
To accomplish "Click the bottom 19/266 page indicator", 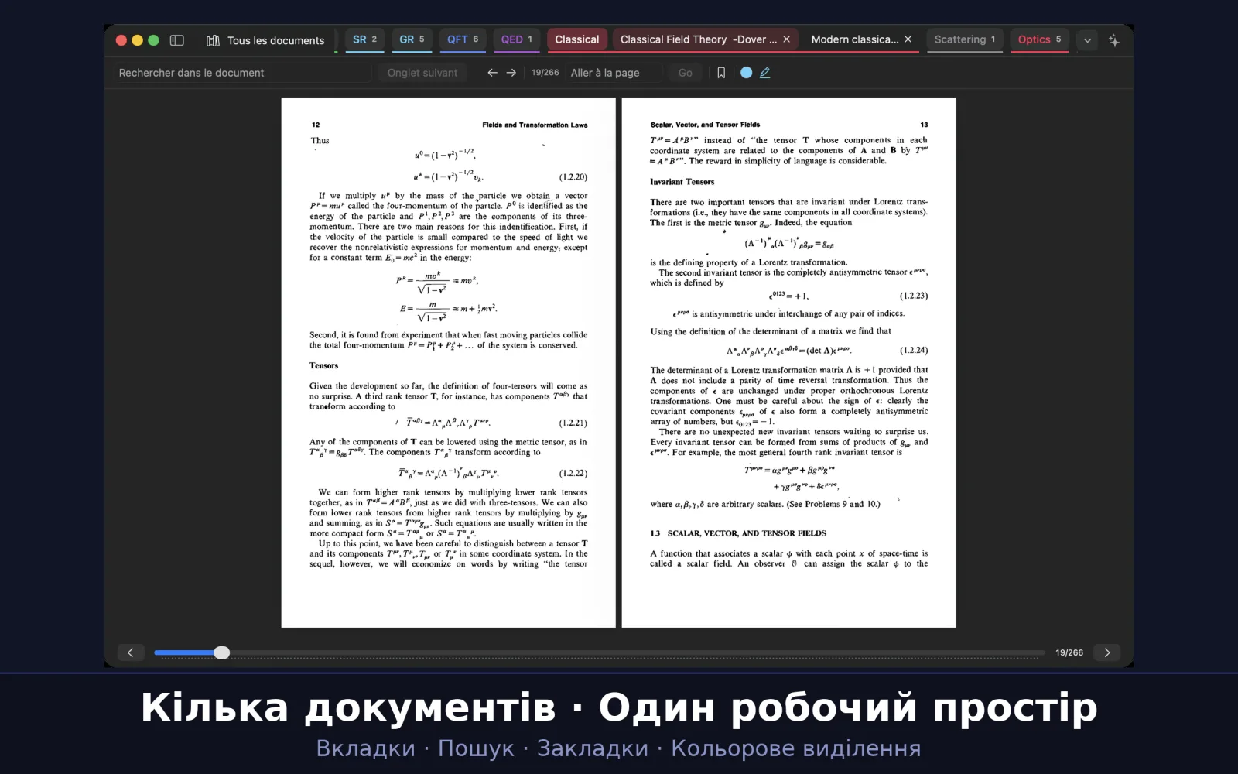I will pyautogui.click(x=1069, y=652).
